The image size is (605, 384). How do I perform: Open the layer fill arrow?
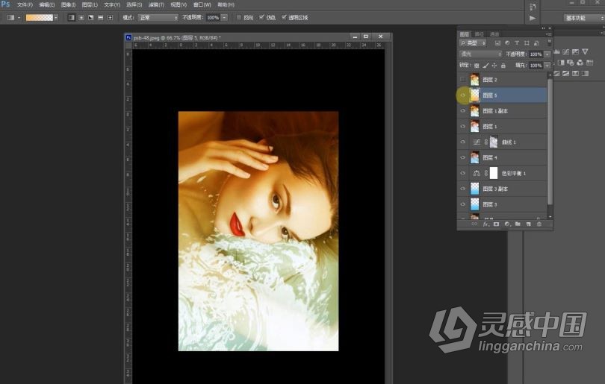click(547, 66)
